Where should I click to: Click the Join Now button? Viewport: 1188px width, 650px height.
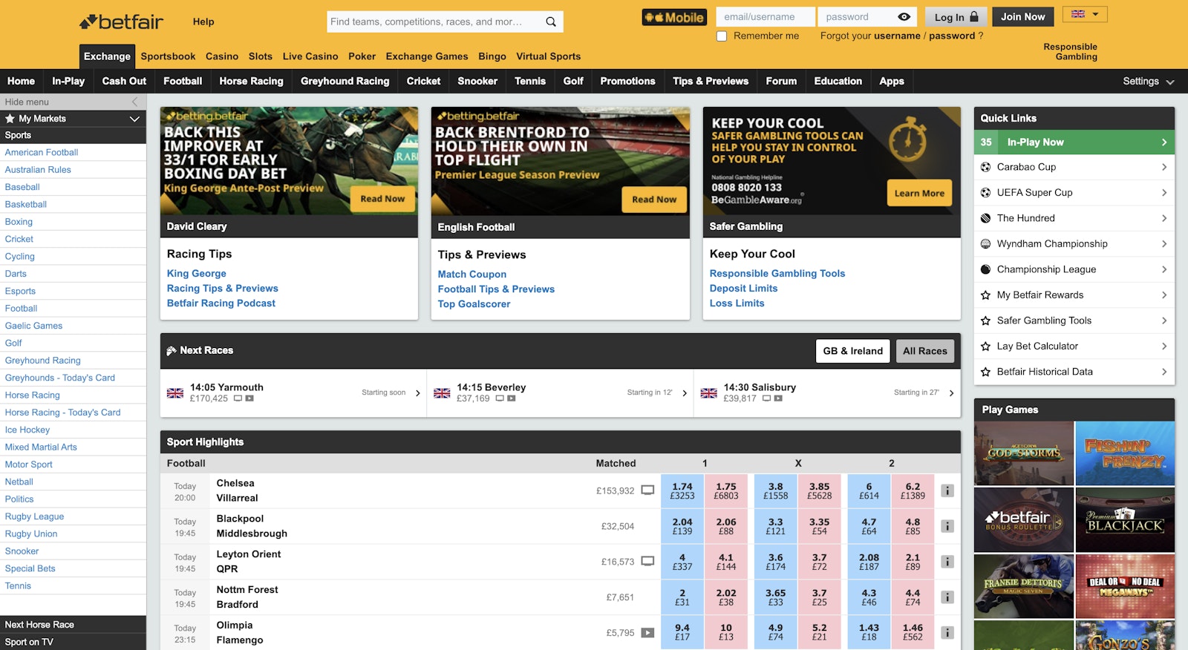tap(1022, 17)
